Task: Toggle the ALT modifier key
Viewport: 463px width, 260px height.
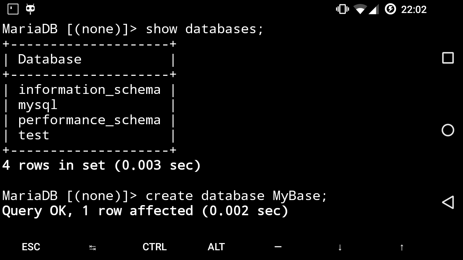Action: tap(216, 247)
